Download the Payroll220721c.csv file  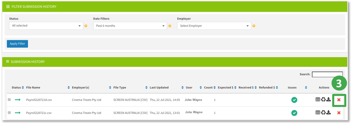coord(329,112)
